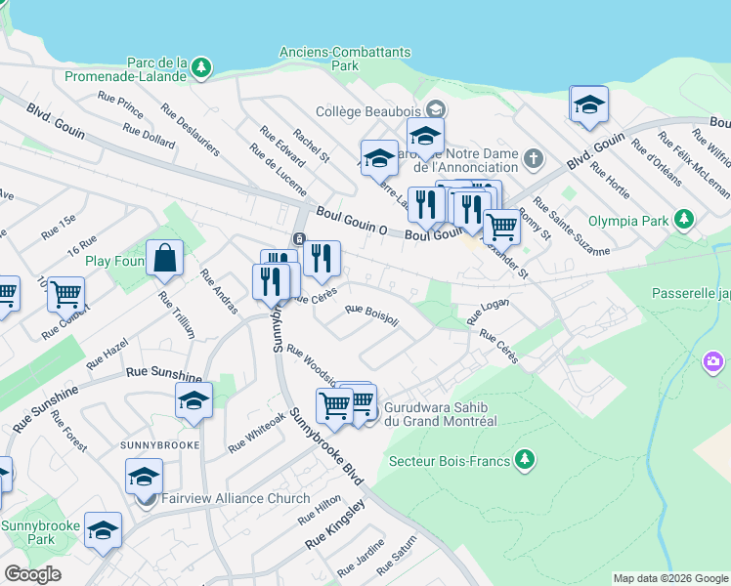731x586 pixels.
Task: Select the Secteur Bois-Francs park icon
Action: pyautogui.click(x=525, y=460)
